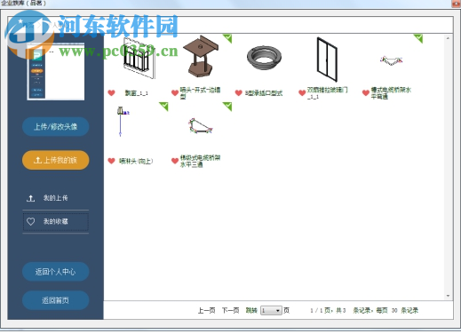
Task: Click the 槽式电缆桥架水平弯通 family name
Action: 391,93
